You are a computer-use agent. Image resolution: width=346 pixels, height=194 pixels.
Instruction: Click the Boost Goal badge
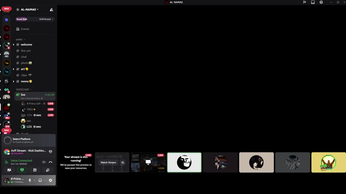click(x=22, y=19)
